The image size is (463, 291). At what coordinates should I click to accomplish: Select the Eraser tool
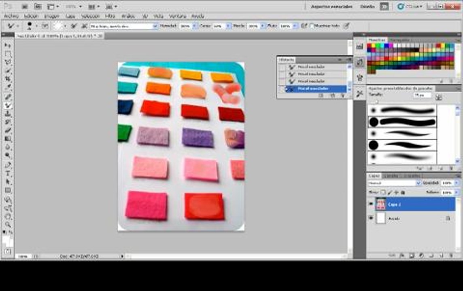pyautogui.click(x=8, y=131)
